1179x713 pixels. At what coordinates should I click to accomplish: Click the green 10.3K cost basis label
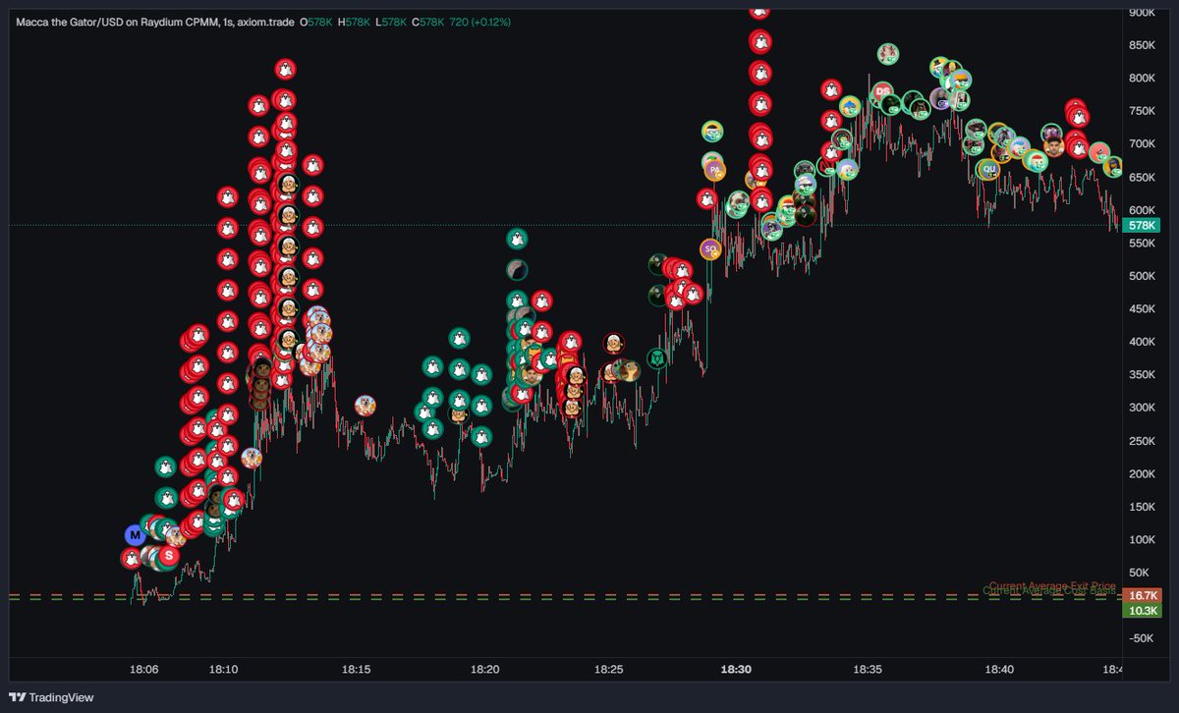[x=1142, y=611]
